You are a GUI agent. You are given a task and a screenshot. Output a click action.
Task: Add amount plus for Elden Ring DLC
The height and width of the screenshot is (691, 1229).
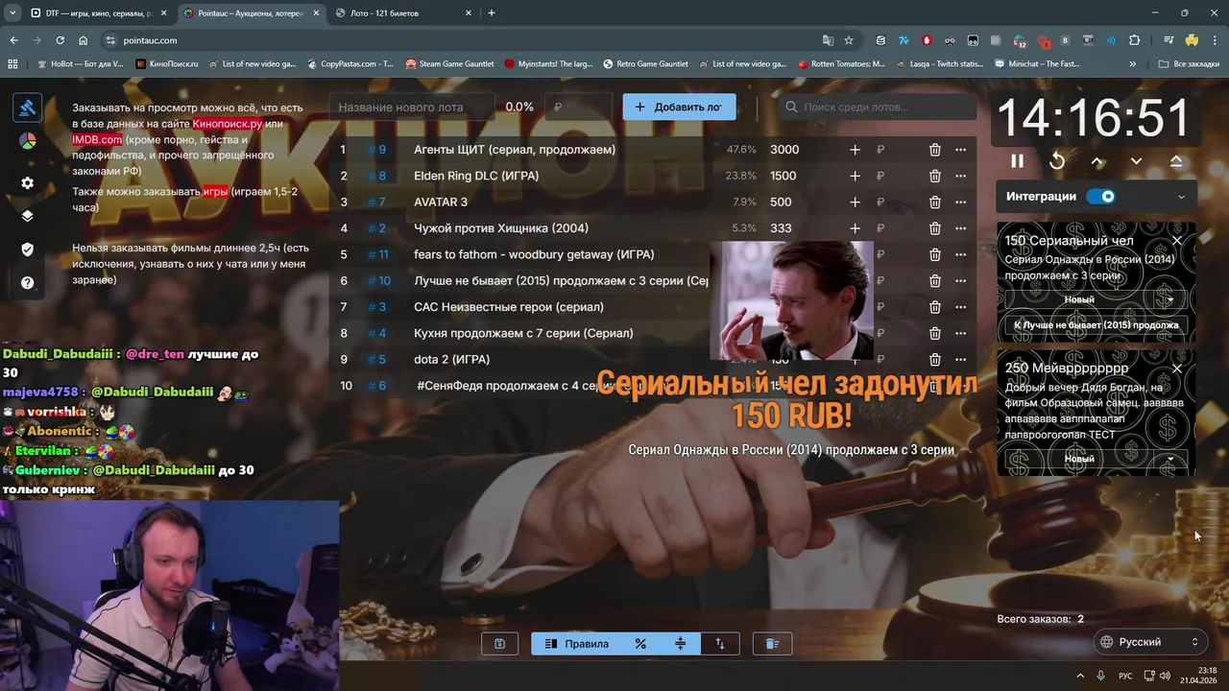point(855,176)
